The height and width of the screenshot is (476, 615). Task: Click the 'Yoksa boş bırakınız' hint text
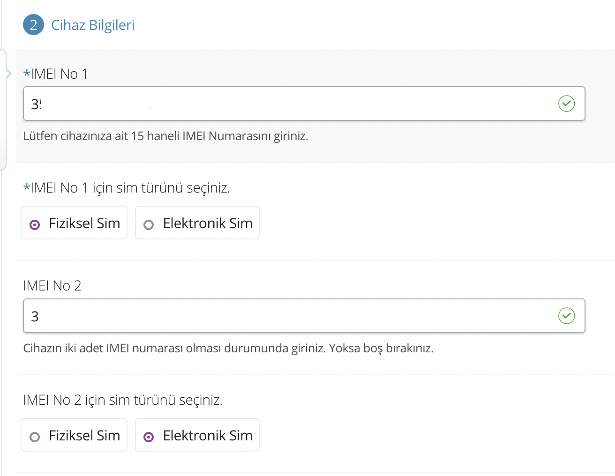(381, 349)
